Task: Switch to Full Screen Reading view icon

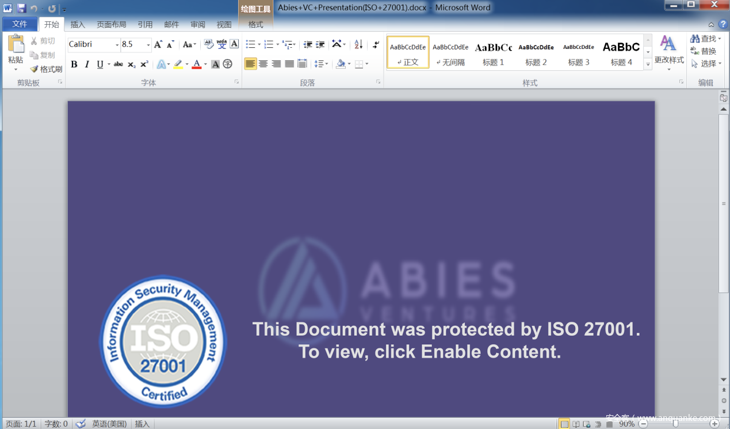Action: tap(576, 424)
